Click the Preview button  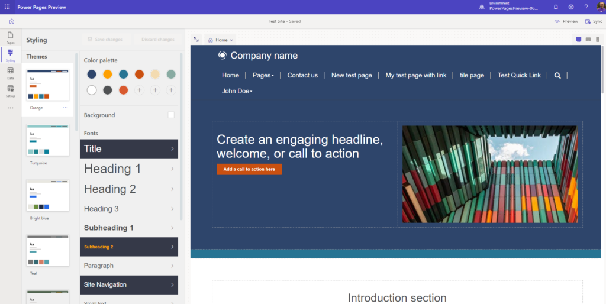[566, 22]
